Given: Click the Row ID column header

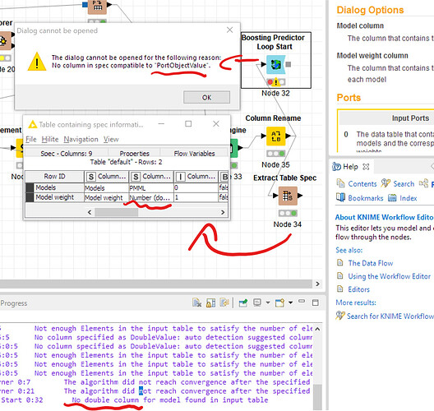Looking at the screenshot, I should 54,176.
